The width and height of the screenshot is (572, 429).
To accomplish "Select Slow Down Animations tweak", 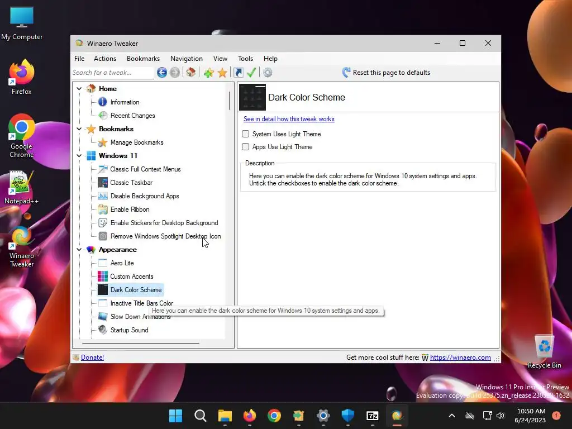I will [x=140, y=317].
